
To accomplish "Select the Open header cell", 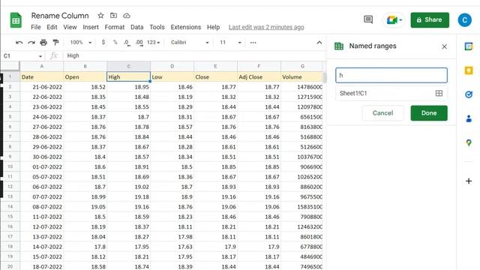I will coord(85,76).
